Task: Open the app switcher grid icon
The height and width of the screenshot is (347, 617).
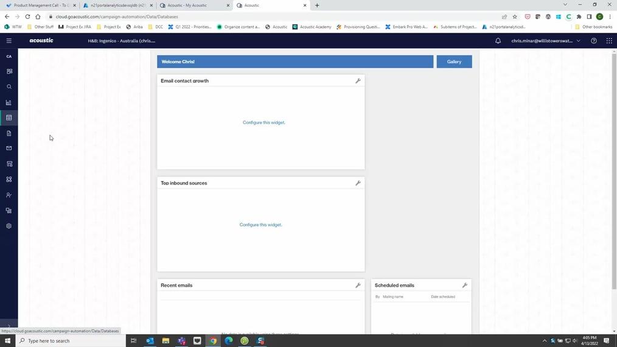Action: [609, 41]
